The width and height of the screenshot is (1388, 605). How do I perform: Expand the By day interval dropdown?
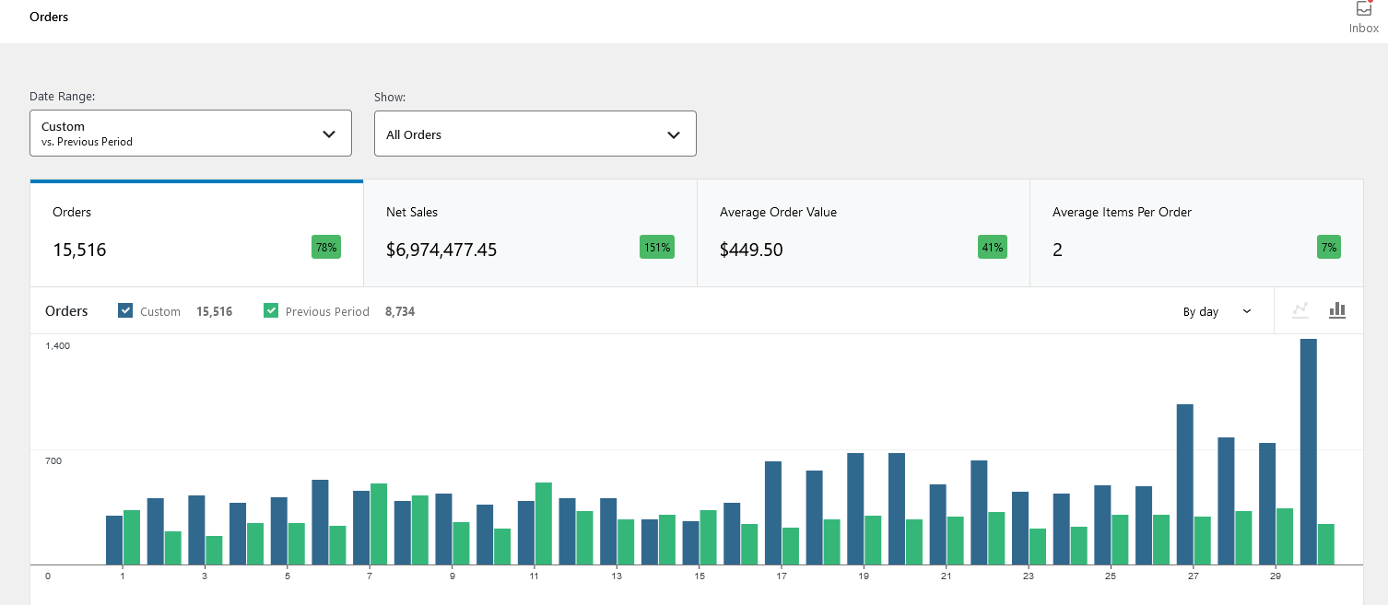tap(1217, 312)
